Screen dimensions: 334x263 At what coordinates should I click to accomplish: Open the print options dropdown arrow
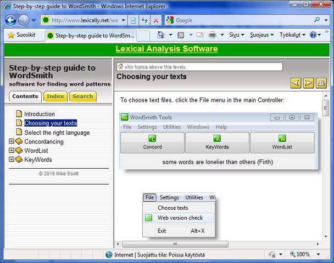pos(222,35)
